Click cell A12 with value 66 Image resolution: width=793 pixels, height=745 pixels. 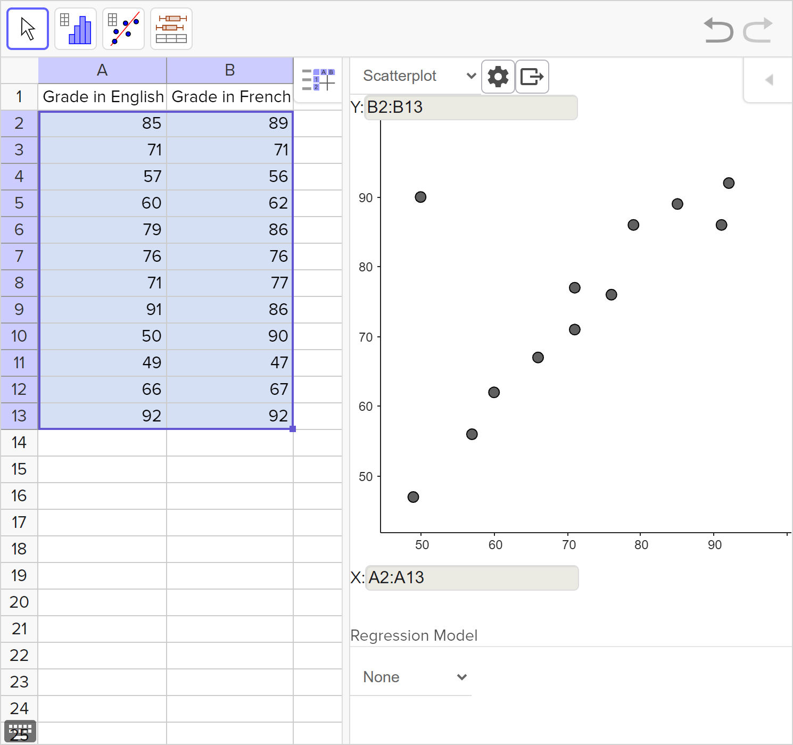[103, 390]
